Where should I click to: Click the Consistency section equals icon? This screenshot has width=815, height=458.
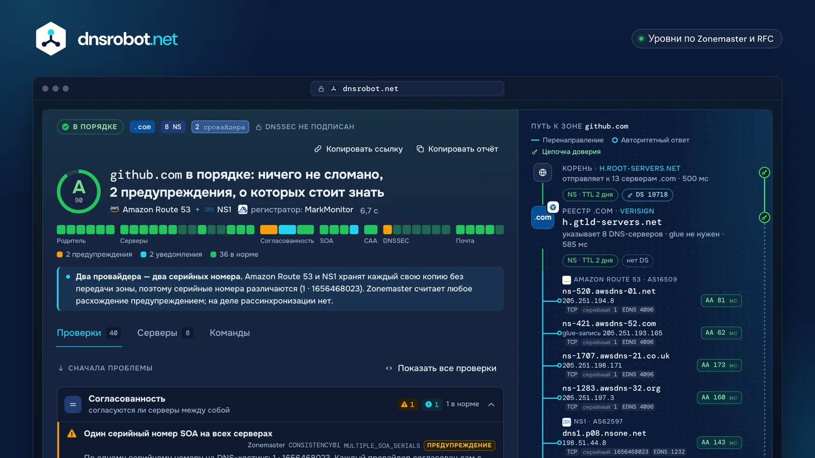pyautogui.click(x=73, y=405)
